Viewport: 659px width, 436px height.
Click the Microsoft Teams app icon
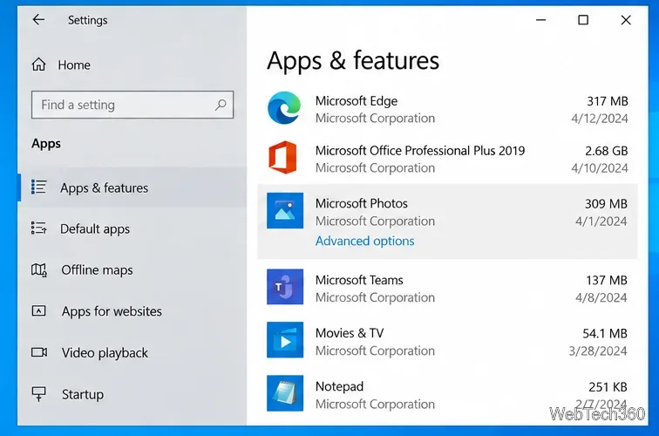point(285,287)
